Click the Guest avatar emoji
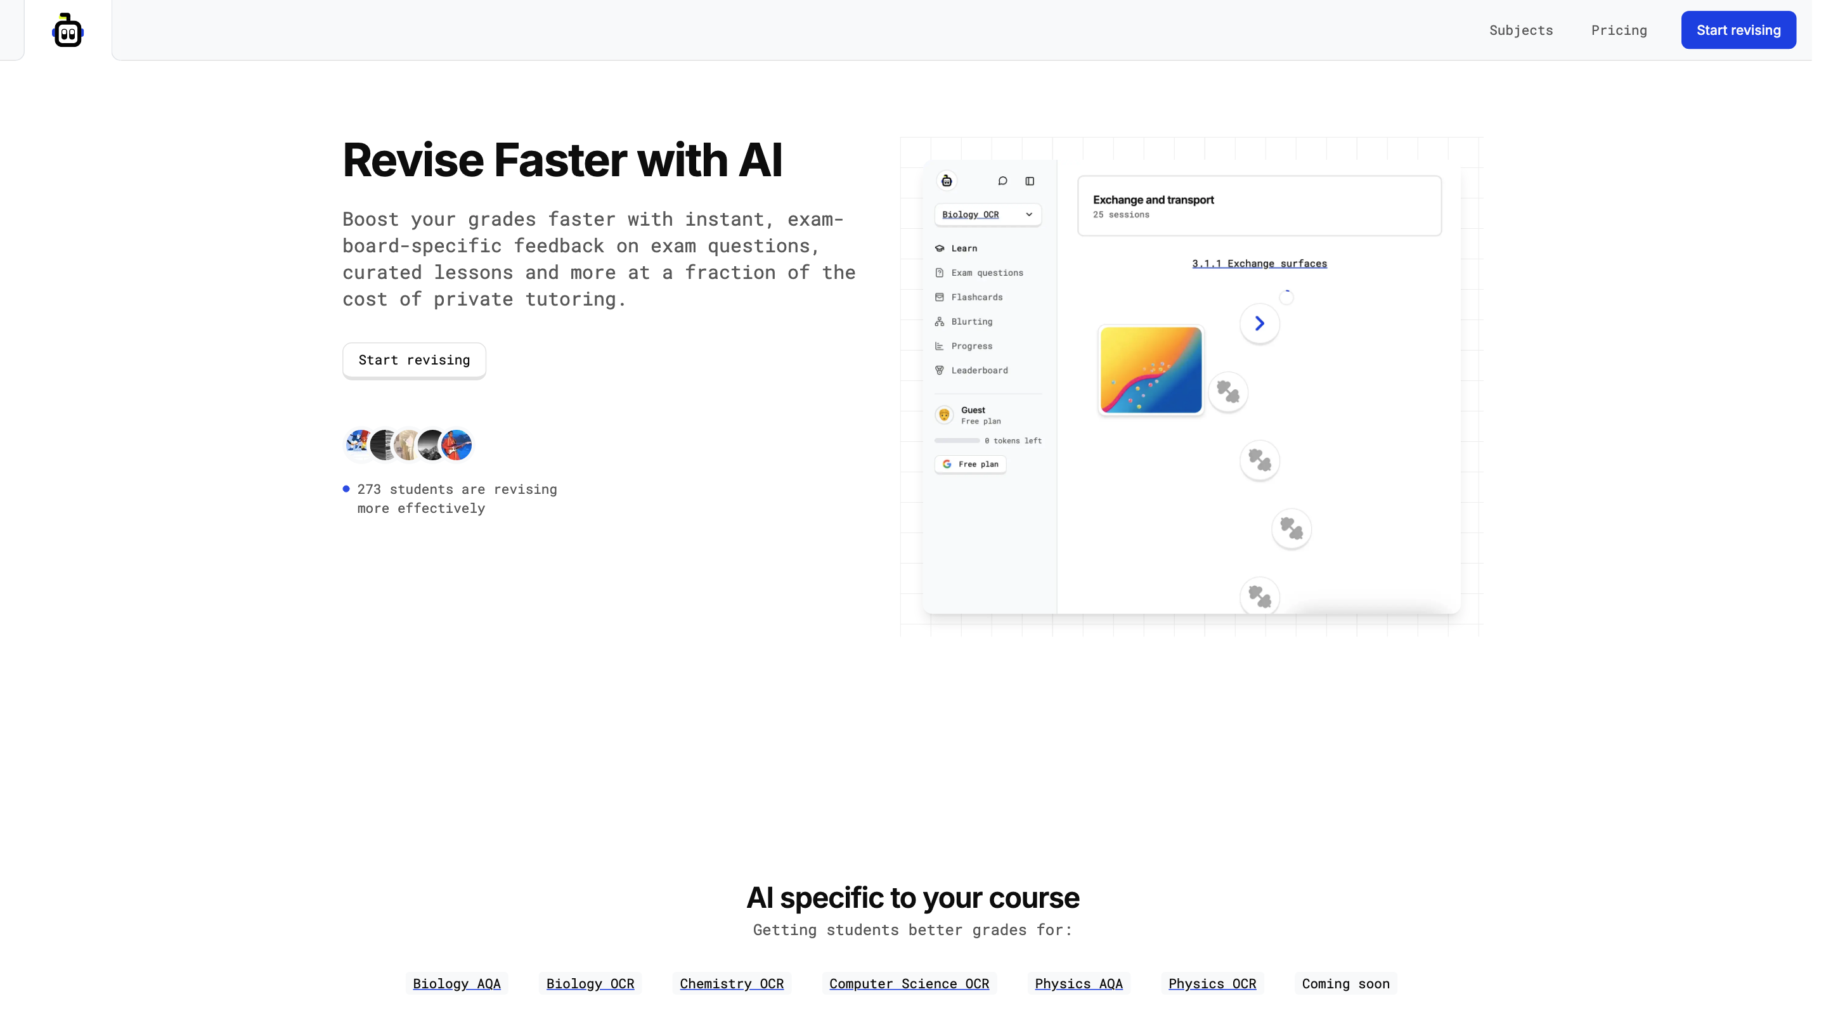 943,414
